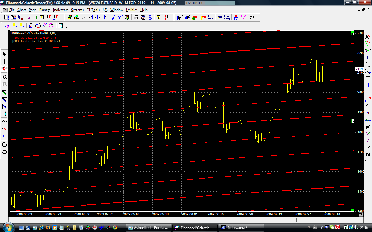372x232 pixels.
Task: Expand dropdown arrow next to TIME icon
Action: [x=61, y=19]
